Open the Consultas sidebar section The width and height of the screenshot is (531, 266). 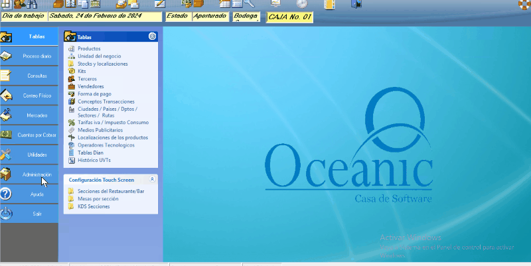tap(37, 76)
